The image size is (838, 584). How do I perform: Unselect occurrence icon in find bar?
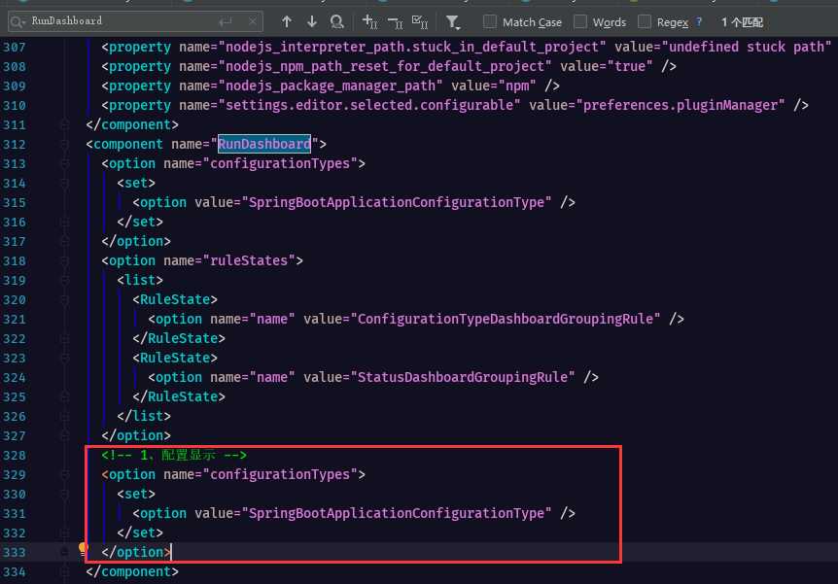pyautogui.click(x=396, y=22)
